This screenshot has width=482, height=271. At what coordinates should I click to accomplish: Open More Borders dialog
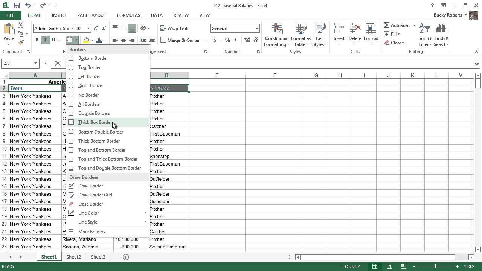(x=108, y=232)
